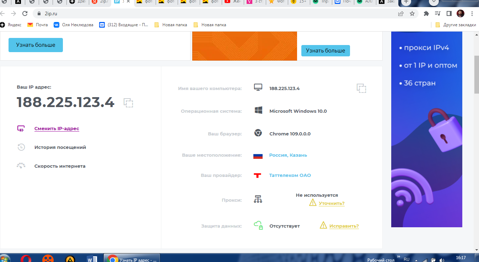Click warning icon beside Исправить
Viewport: 479px width, 262px height.
coord(323,225)
